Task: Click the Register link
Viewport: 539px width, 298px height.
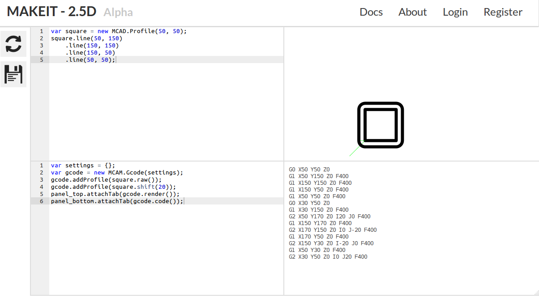Action: tap(503, 13)
